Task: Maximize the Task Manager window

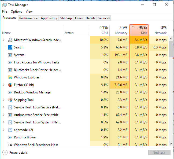Action: tap(154, 5)
